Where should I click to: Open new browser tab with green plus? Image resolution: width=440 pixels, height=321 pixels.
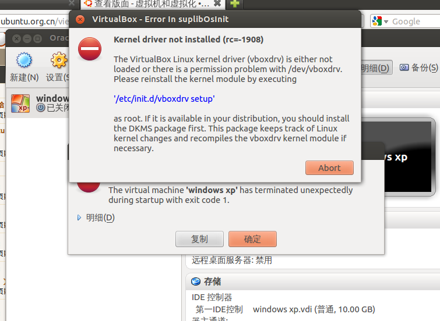click(235, 3)
